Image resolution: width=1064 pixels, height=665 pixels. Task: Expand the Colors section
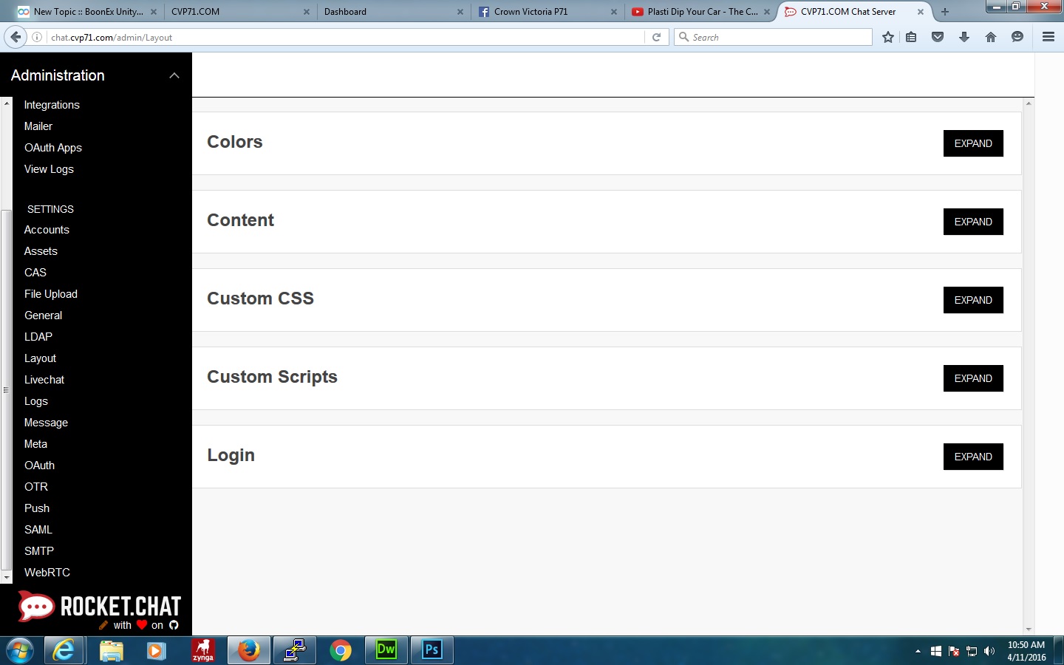(x=972, y=143)
